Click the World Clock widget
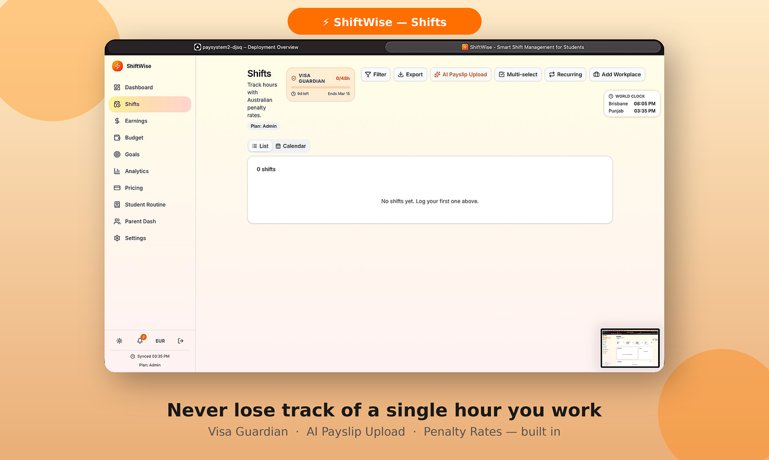The height and width of the screenshot is (460, 769). [x=632, y=103]
